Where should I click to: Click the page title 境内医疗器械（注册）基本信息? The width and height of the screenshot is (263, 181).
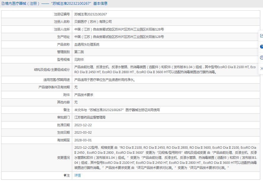click(x=56, y=4)
